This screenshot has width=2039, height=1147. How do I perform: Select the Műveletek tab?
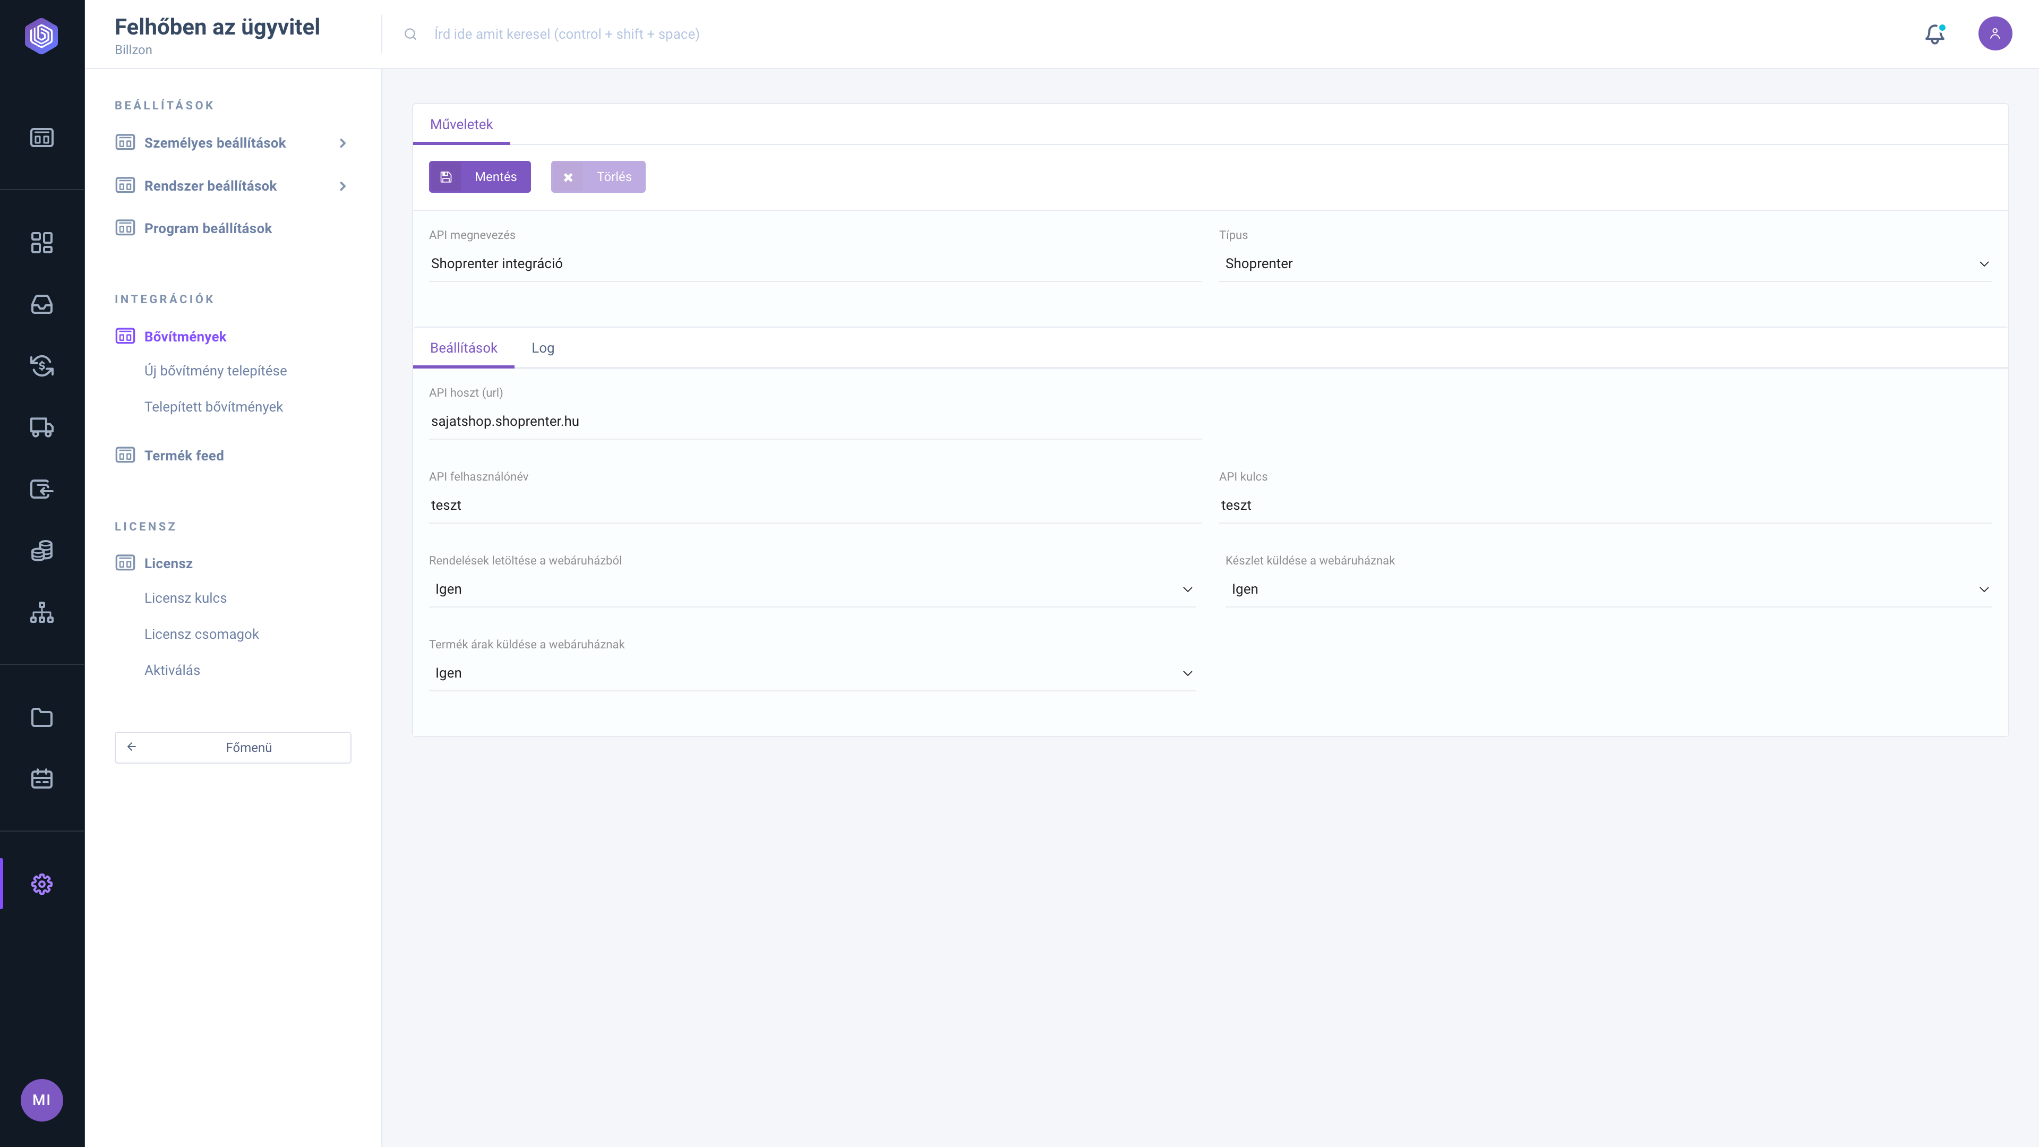pos(461,124)
